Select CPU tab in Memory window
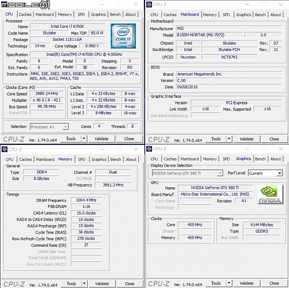This screenshot has width=289, height=288. [x=10, y=159]
